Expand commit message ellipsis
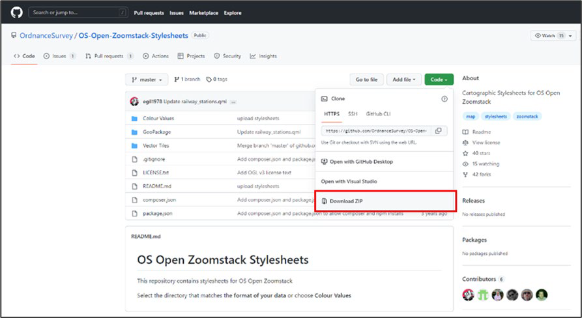This screenshot has height=318, width=582. point(233,102)
